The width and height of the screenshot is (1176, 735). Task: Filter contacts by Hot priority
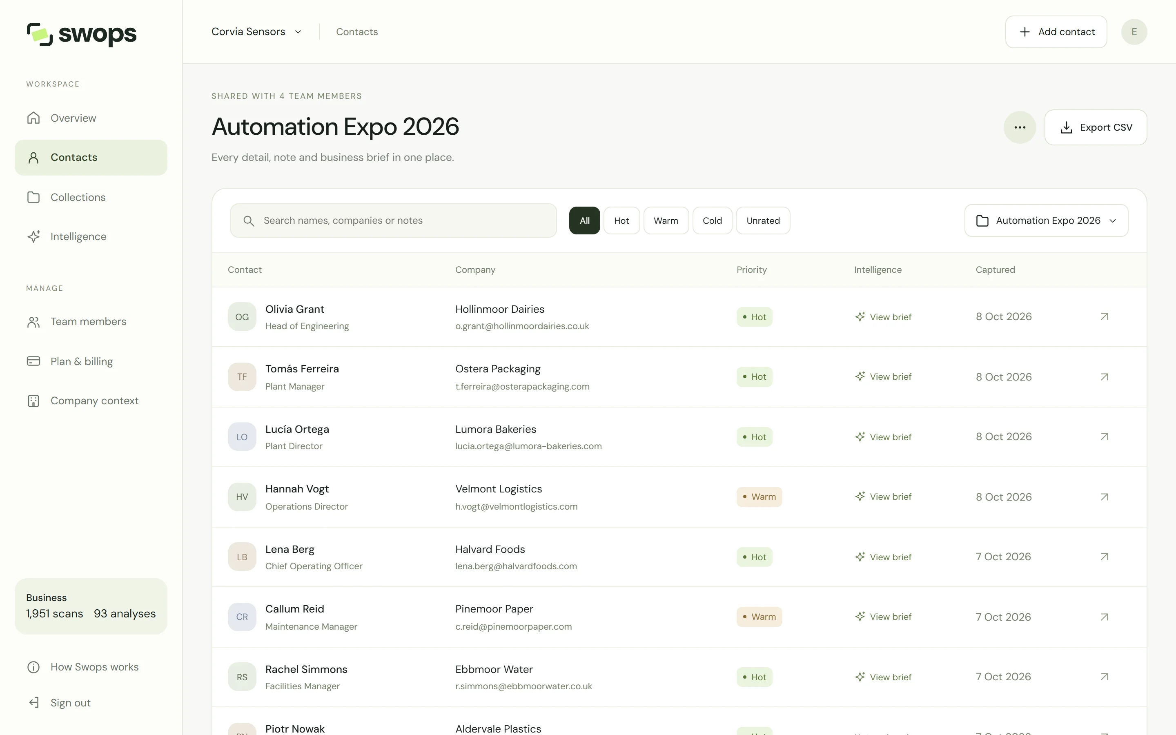pos(621,220)
